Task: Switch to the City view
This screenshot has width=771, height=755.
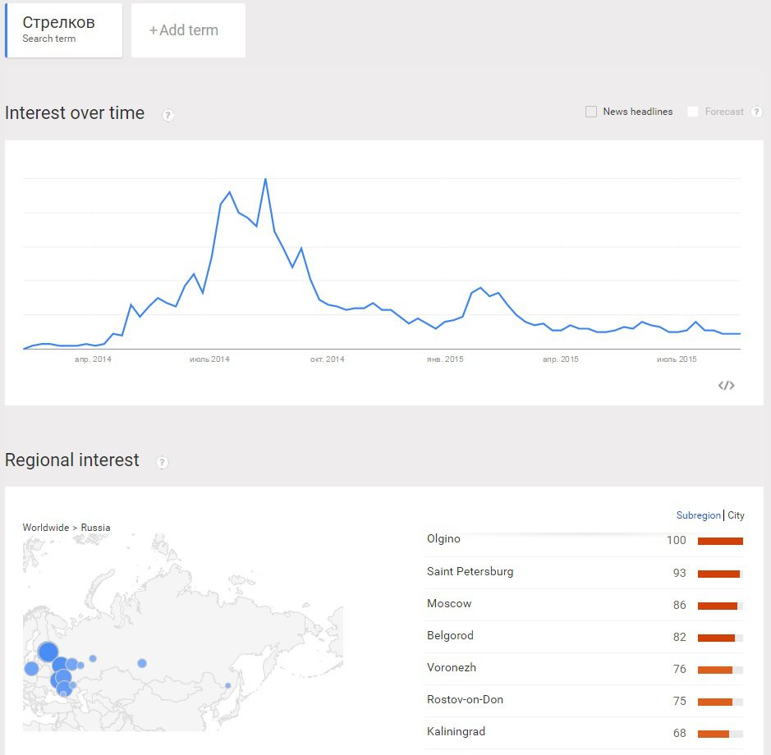Action: (x=736, y=515)
